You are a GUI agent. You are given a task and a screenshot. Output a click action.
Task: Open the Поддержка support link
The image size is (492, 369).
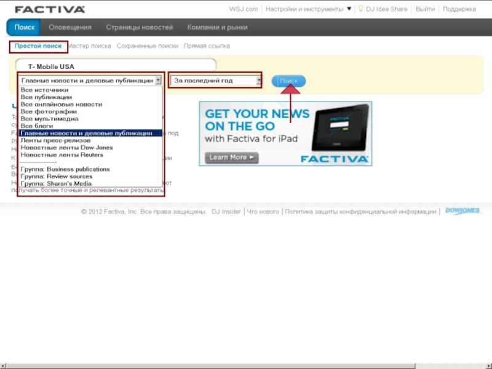[459, 9]
